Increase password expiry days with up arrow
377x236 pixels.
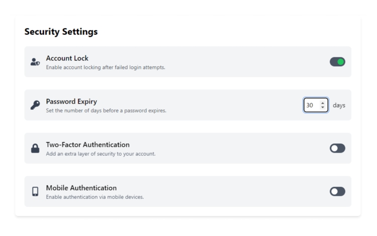(323, 103)
